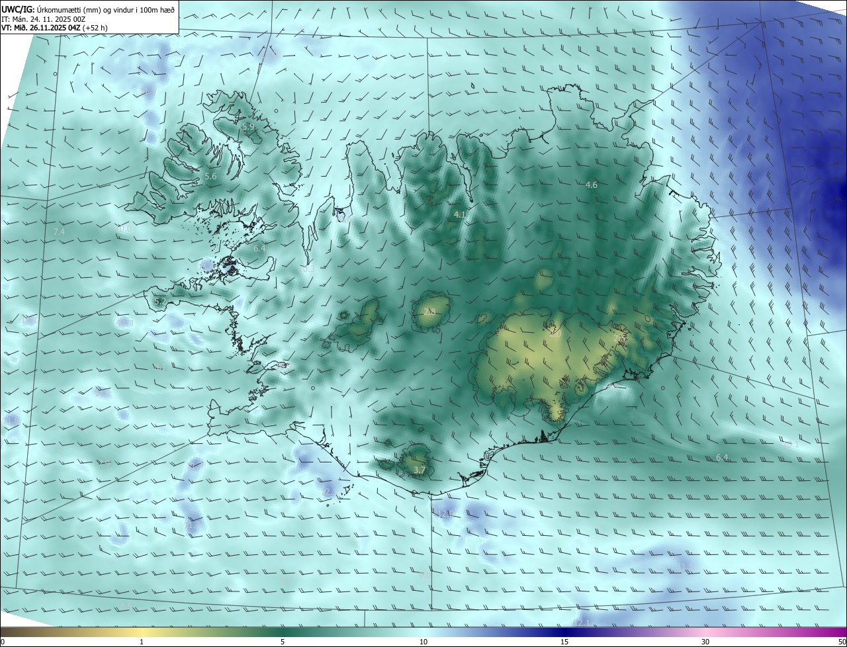The width and height of the screenshot is (847, 647).
Task: Click the 6.4 value over the sea southeast of Iceland
Action: point(722,458)
